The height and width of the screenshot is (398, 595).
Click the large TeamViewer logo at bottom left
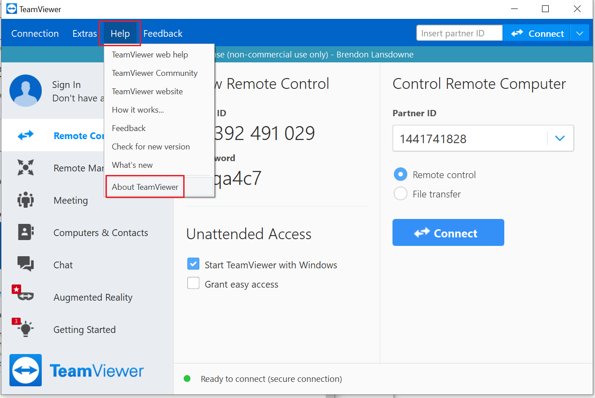26,370
